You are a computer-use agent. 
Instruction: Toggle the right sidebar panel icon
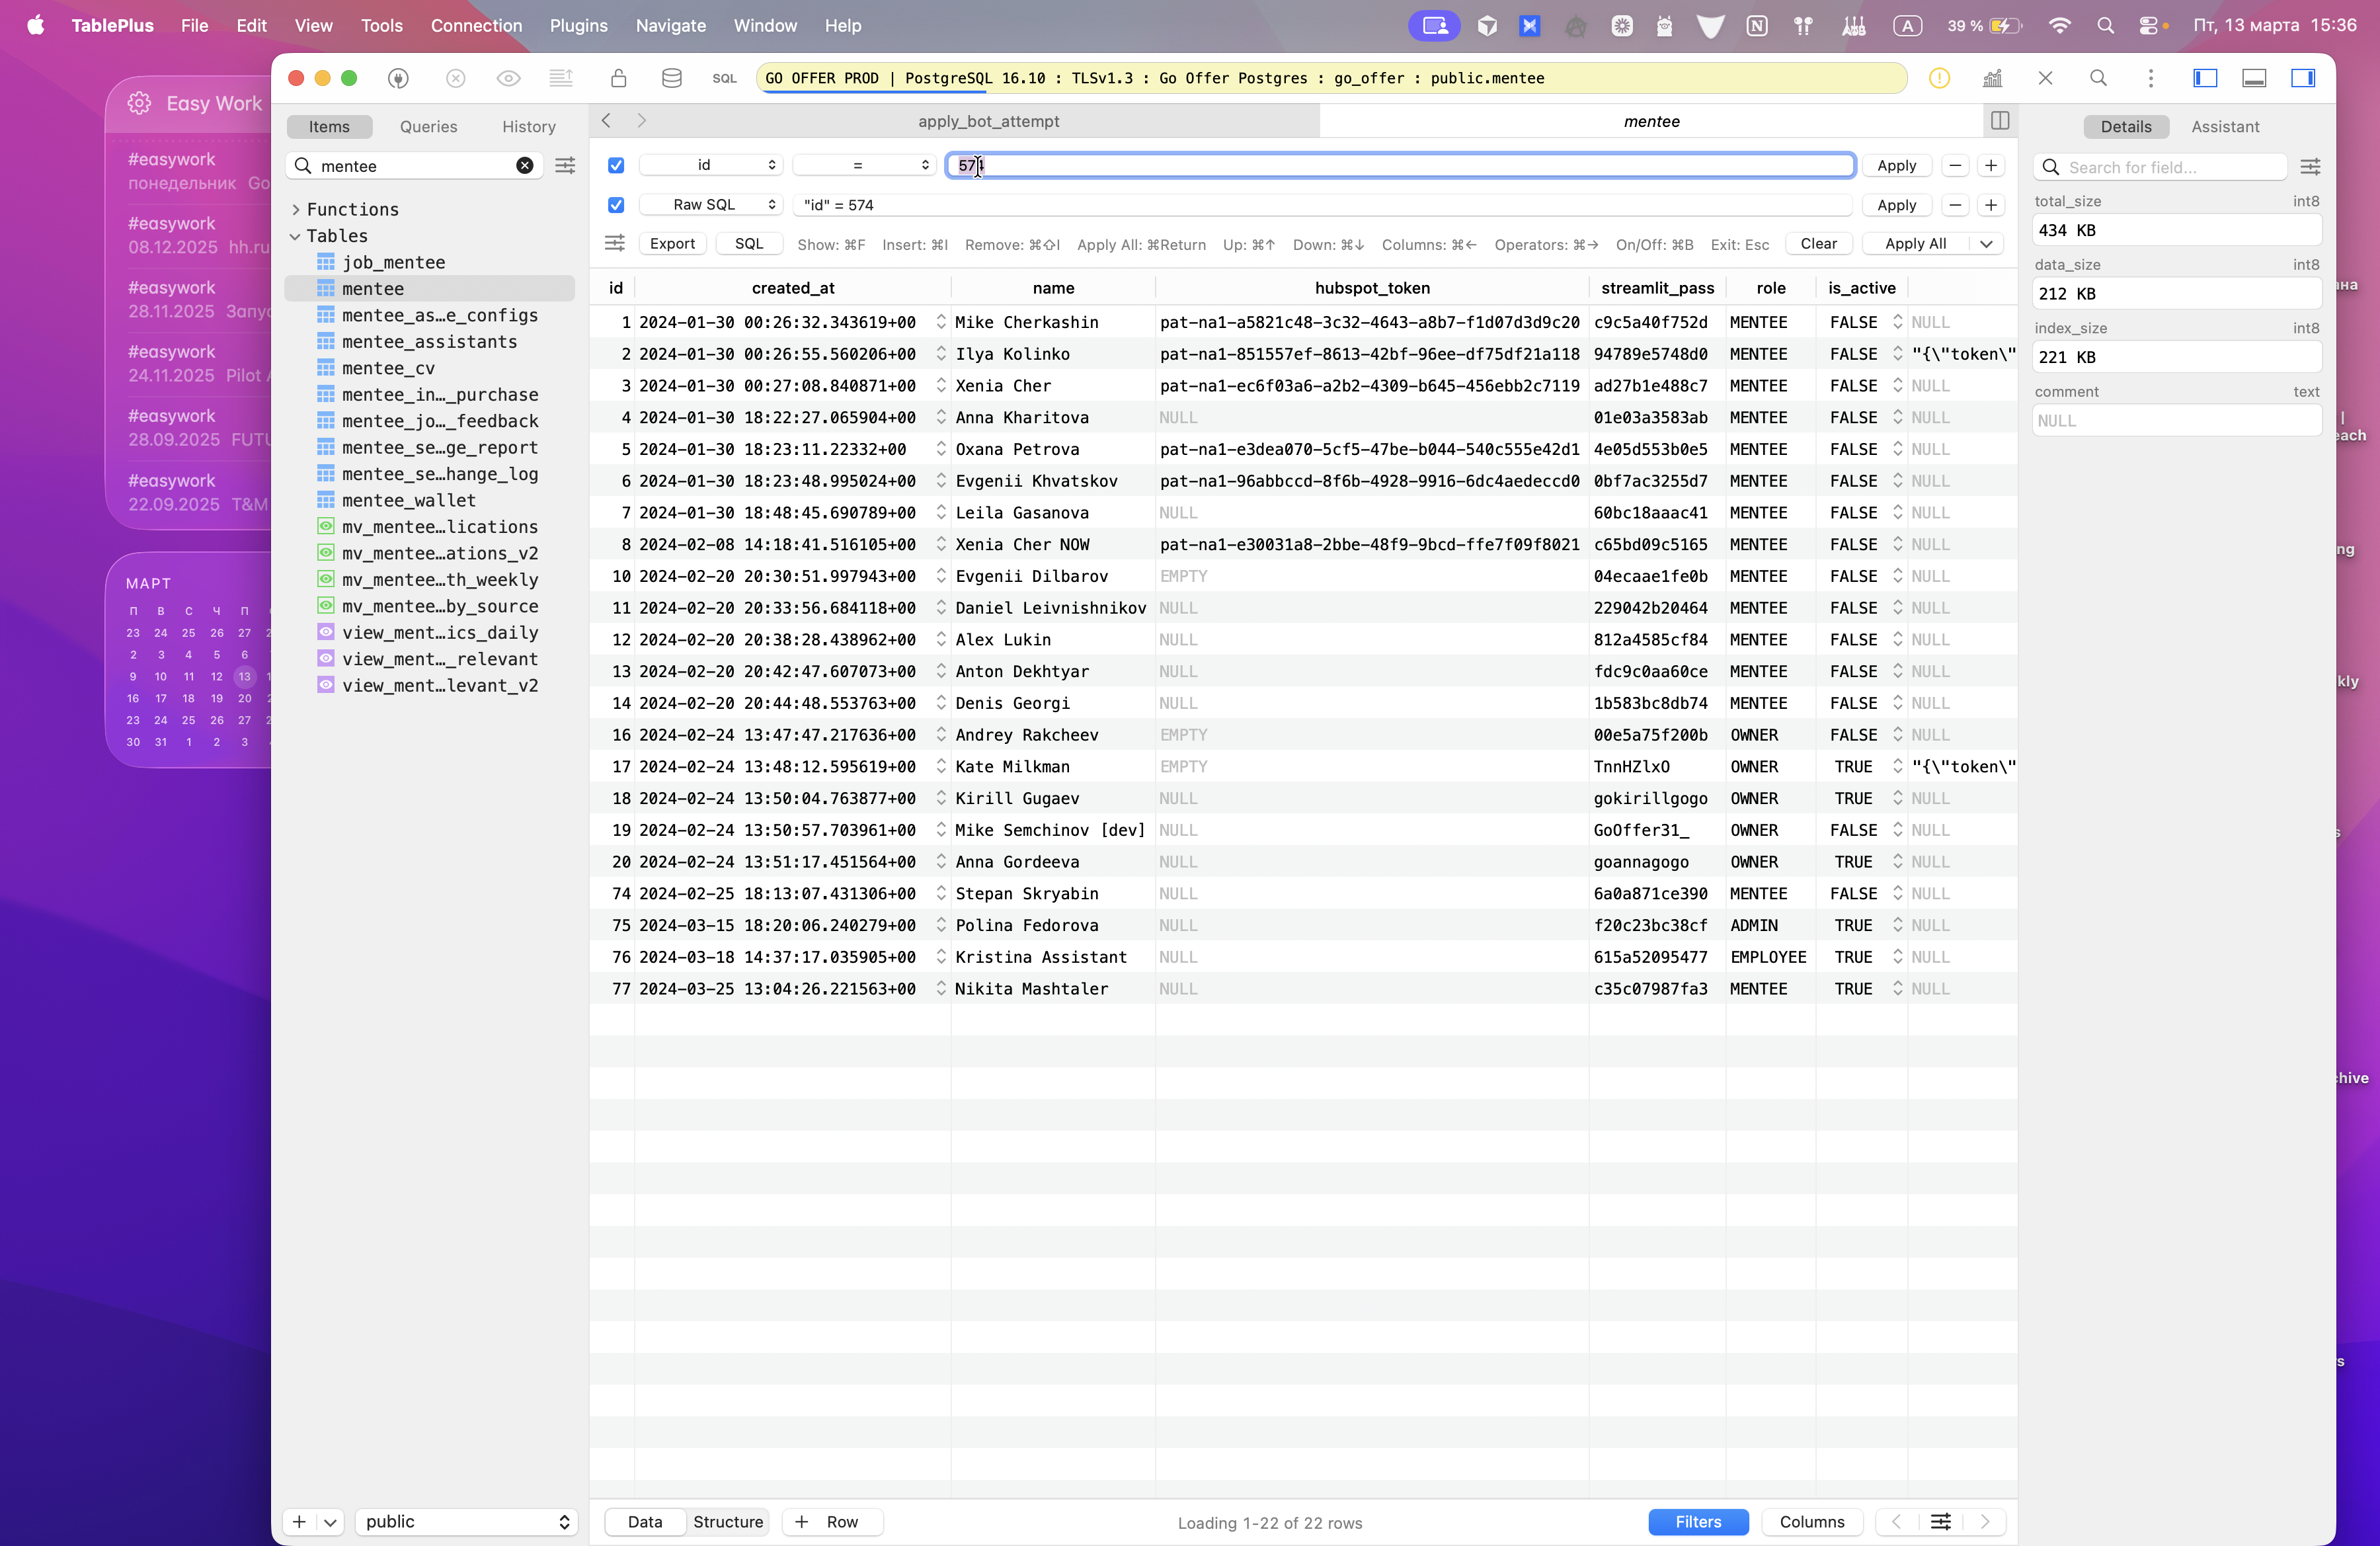(2303, 78)
